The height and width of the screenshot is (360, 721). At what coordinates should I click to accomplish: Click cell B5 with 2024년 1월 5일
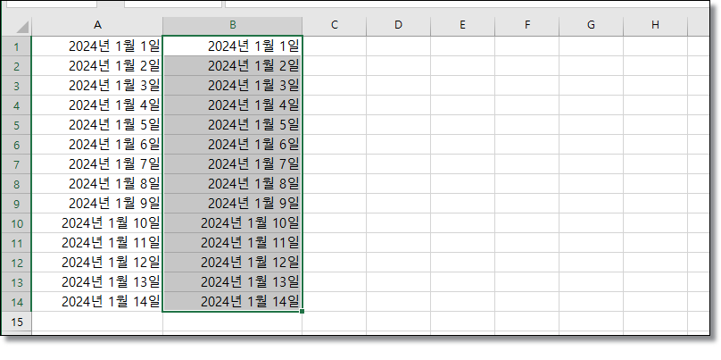pyautogui.click(x=232, y=125)
